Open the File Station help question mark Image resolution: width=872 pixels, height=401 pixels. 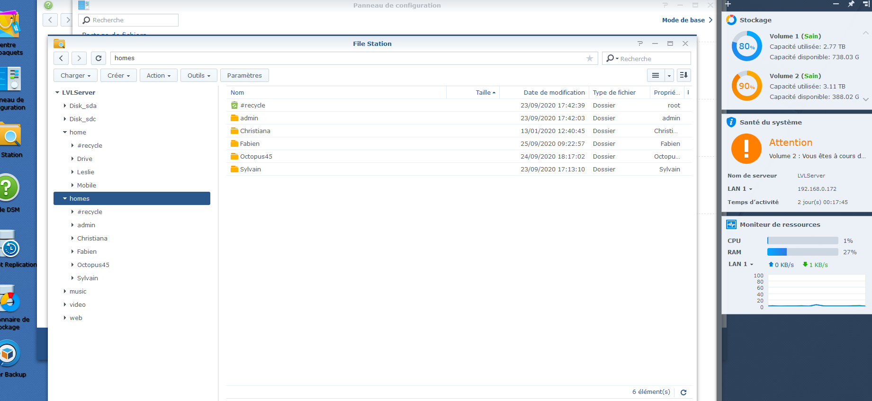(x=640, y=44)
